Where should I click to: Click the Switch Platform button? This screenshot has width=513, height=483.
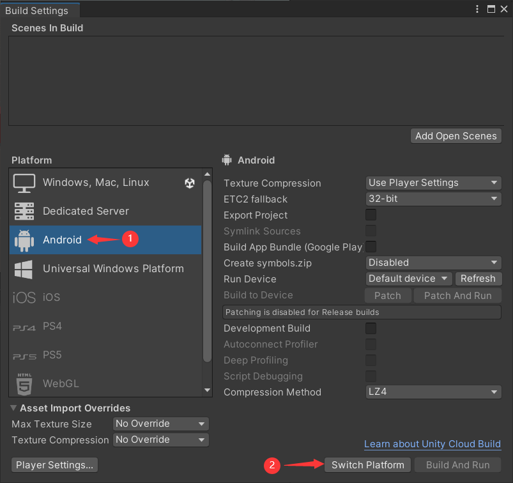pyautogui.click(x=368, y=465)
